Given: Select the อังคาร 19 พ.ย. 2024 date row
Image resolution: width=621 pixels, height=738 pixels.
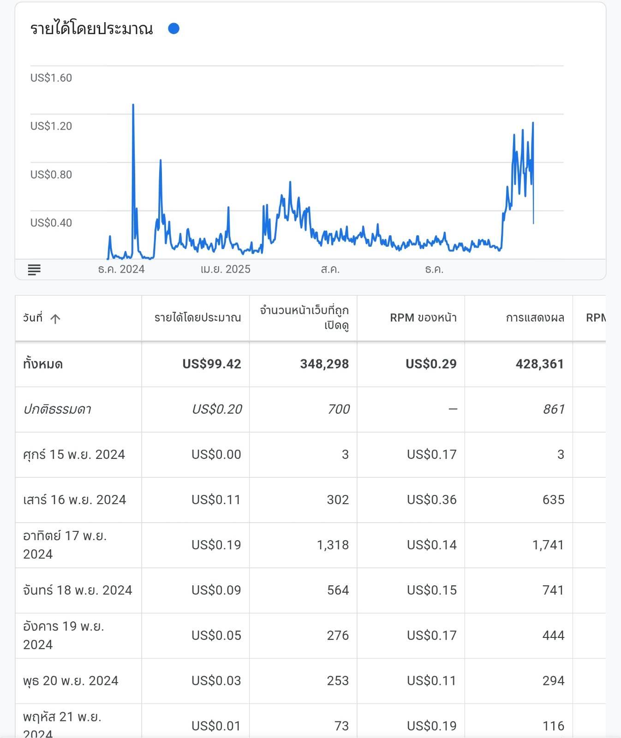Looking at the screenshot, I should click(64, 636).
